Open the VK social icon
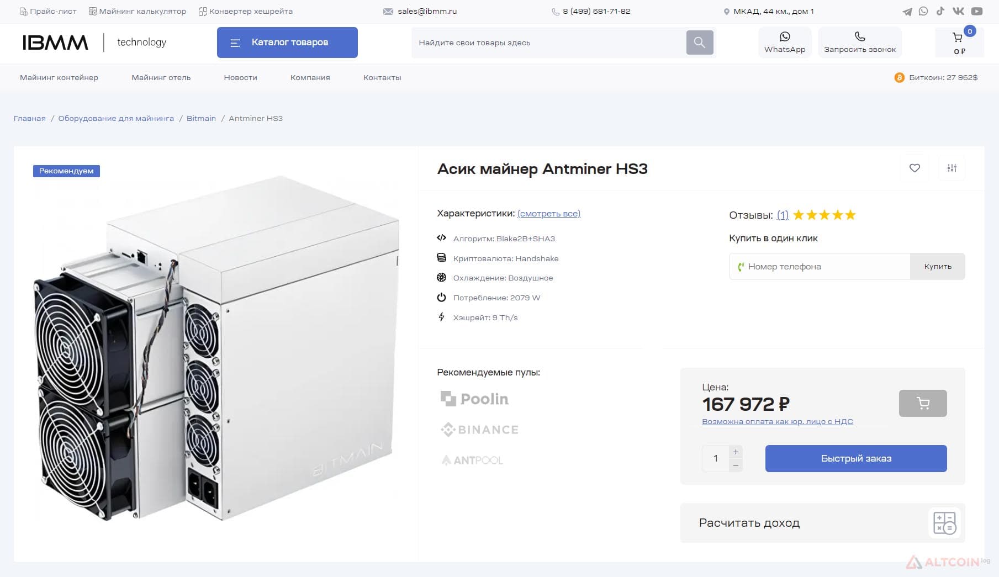This screenshot has height=577, width=999. coord(958,11)
